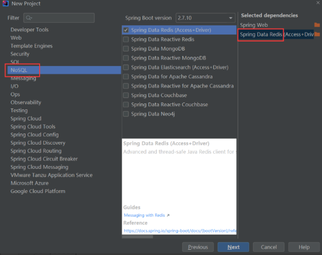
Task: Open the Messaging category
Action: (23, 78)
